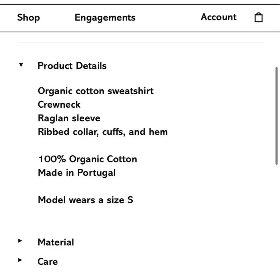Open the shopping bag icon
The width and height of the screenshot is (280, 280).
(259, 17)
